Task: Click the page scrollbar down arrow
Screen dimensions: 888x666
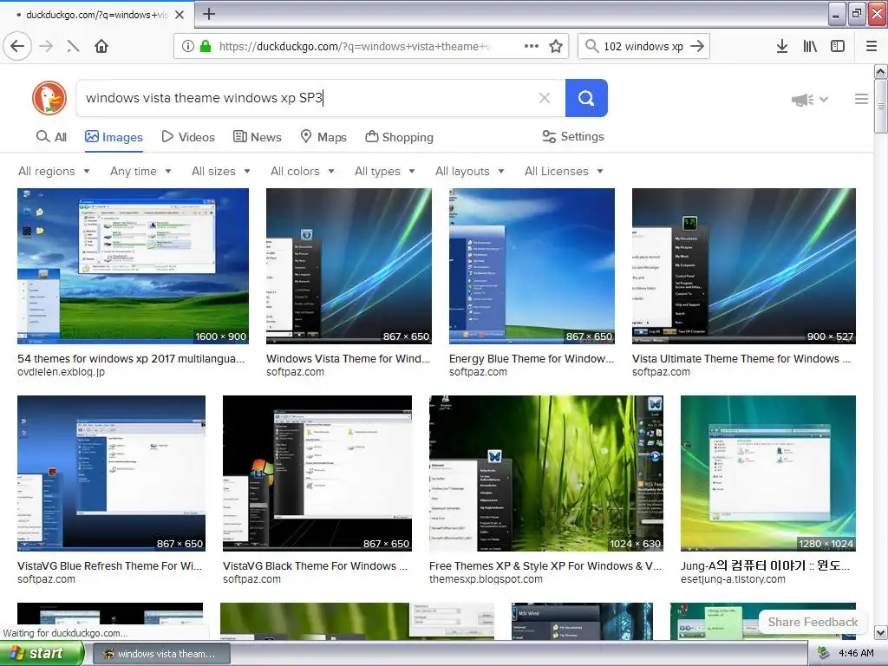Action: 881,632
